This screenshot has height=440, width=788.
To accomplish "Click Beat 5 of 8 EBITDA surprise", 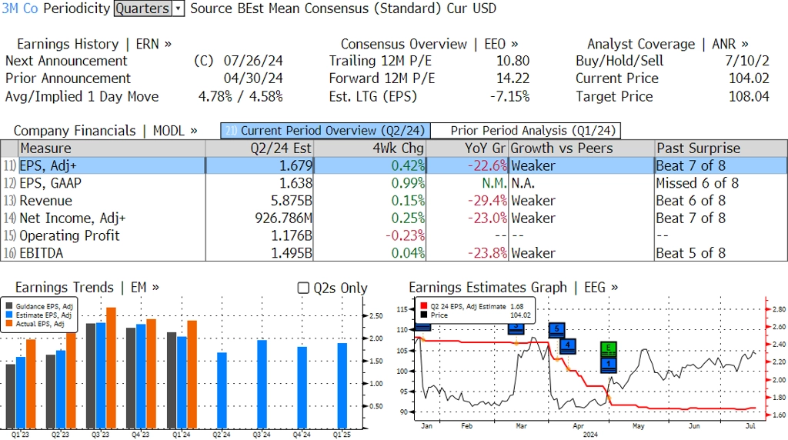I will pyautogui.click(x=690, y=252).
